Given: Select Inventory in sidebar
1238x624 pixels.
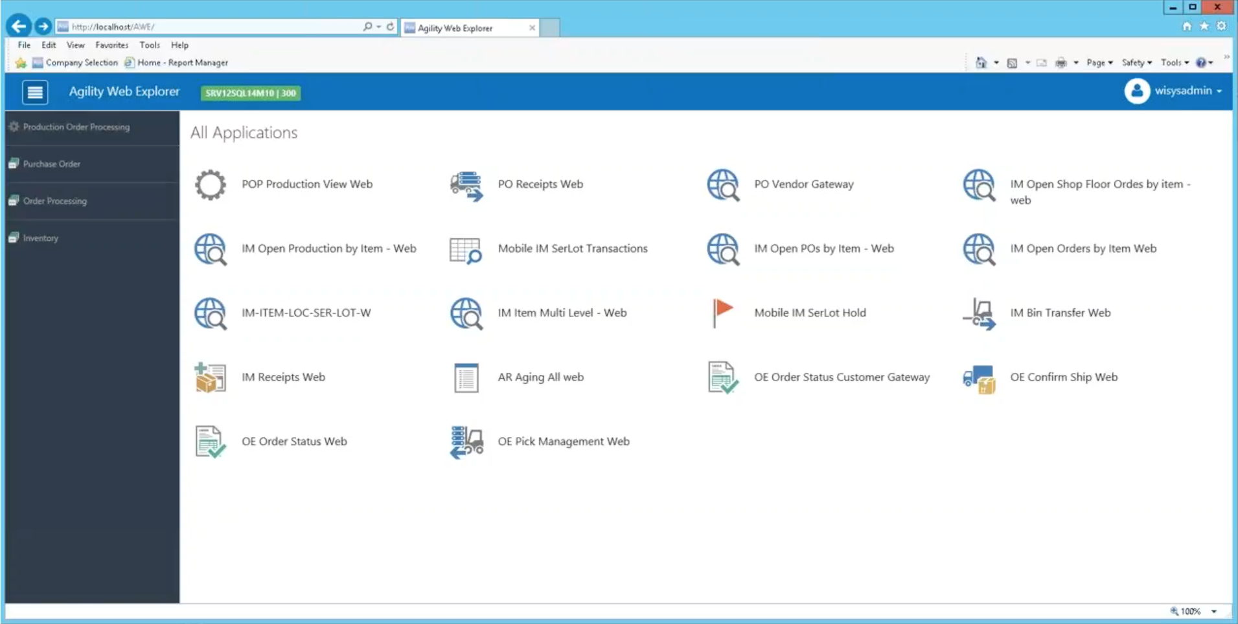Looking at the screenshot, I should tap(92, 238).
